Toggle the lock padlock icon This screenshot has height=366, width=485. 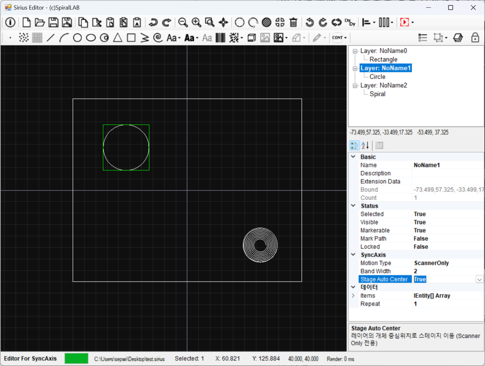475,38
